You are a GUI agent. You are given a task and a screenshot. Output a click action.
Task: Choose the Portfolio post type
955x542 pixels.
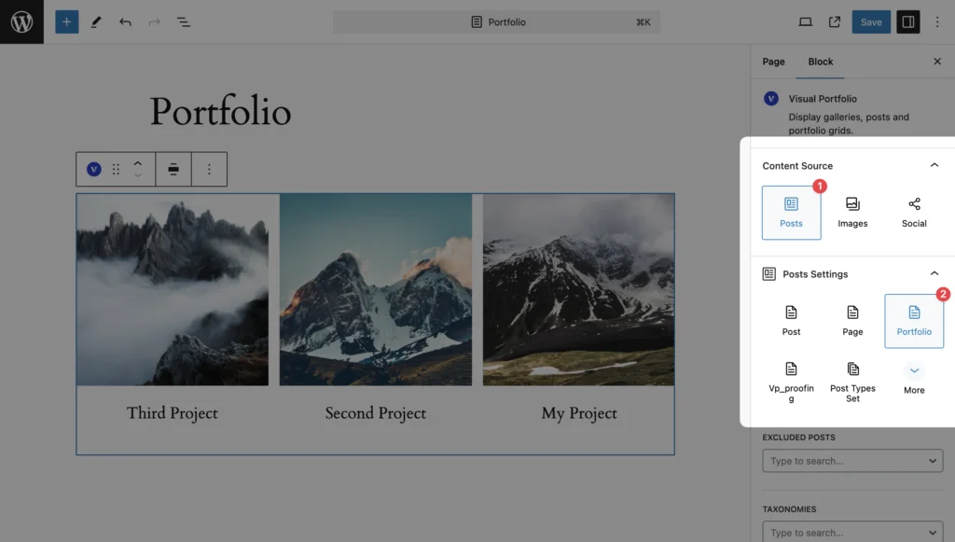click(914, 321)
